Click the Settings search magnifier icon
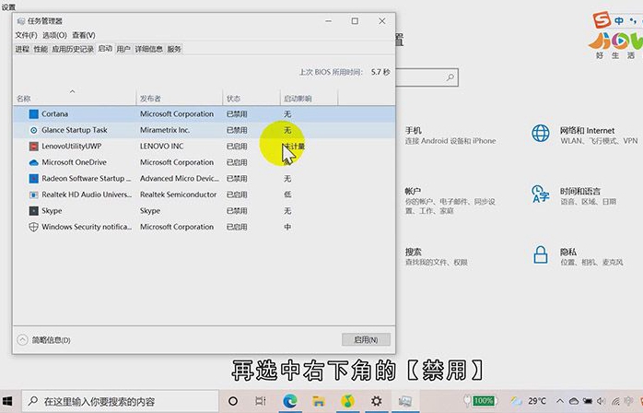Screen dimensions: 643x413 [x=450, y=77]
